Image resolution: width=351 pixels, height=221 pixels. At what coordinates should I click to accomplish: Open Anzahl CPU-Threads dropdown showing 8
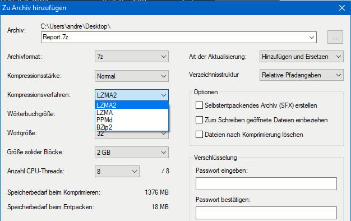point(117,172)
